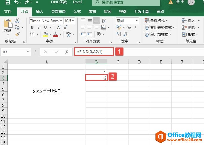Align cell text right
The width and height of the screenshot is (204, 145).
(x=96, y=27)
